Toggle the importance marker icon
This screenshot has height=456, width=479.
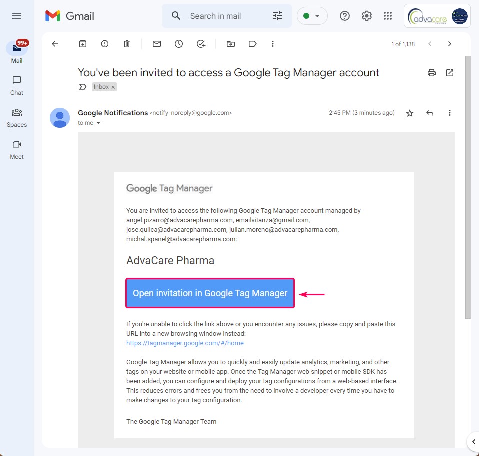click(83, 87)
